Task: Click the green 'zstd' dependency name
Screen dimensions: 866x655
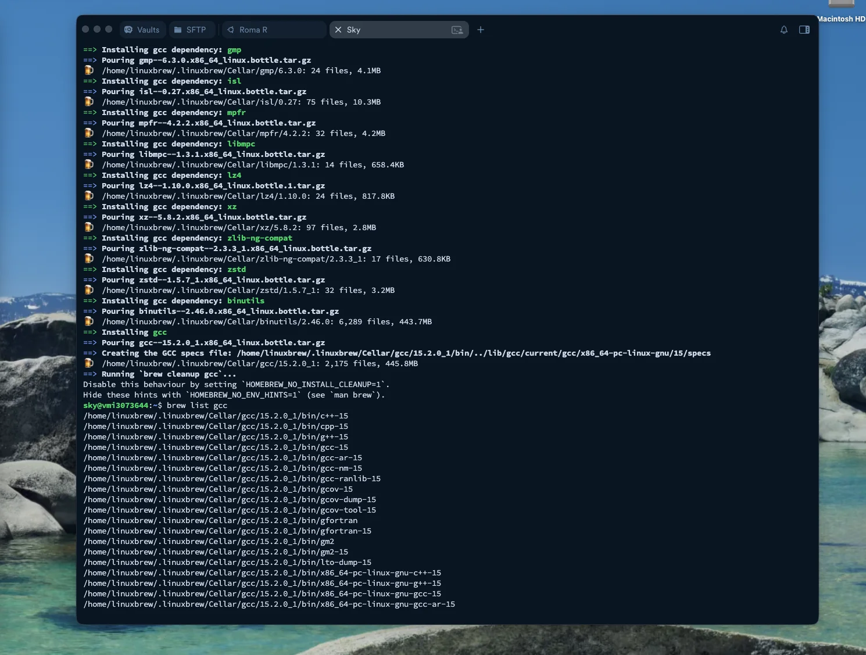Action: [237, 270]
